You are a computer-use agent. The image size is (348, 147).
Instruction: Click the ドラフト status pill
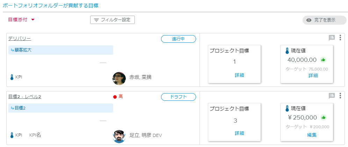178,97
